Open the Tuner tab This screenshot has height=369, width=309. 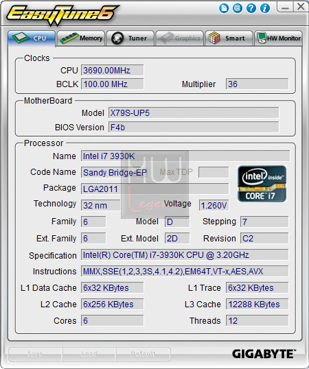coord(130,38)
